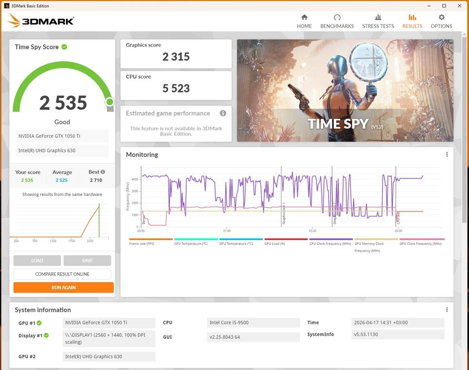Click Your score value 2 535
469x370 pixels.
(x=27, y=180)
